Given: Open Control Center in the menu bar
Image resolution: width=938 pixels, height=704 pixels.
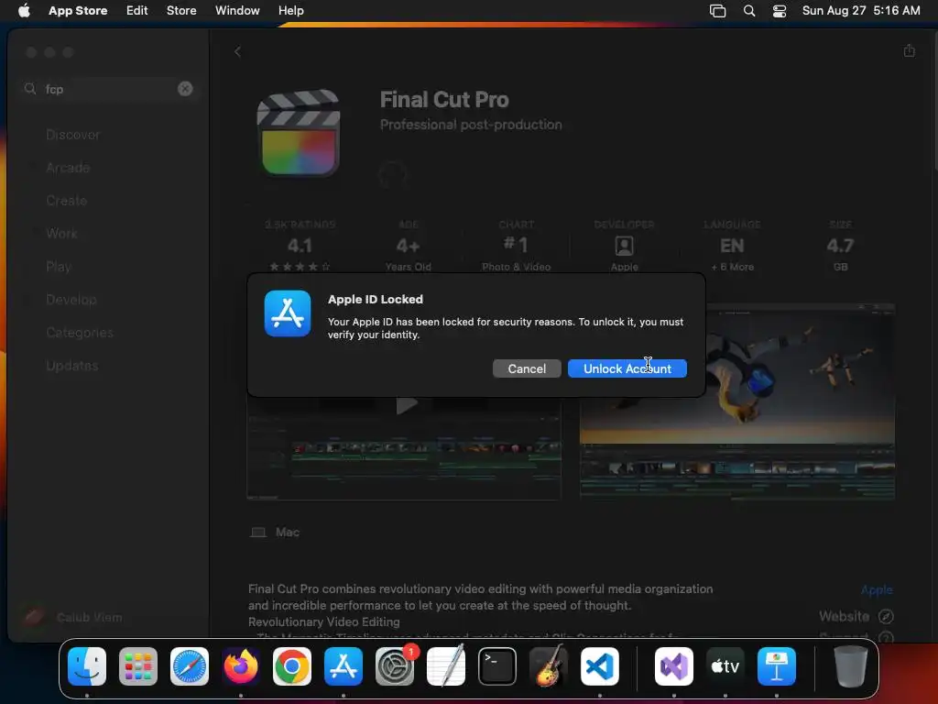Looking at the screenshot, I should click(780, 11).
